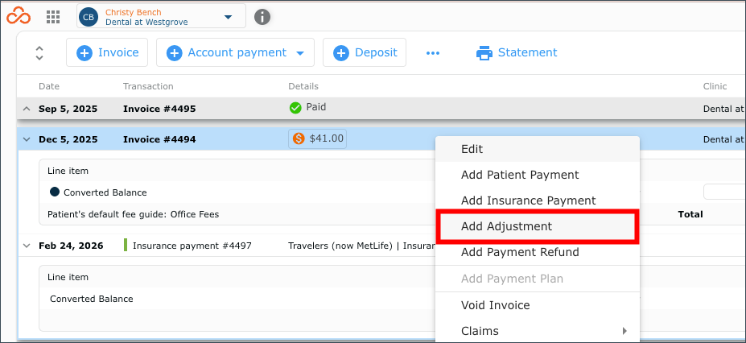Click the green Paid checkmark icon
Viewport: 746px width, 343px height.
(x=295, y=108)
